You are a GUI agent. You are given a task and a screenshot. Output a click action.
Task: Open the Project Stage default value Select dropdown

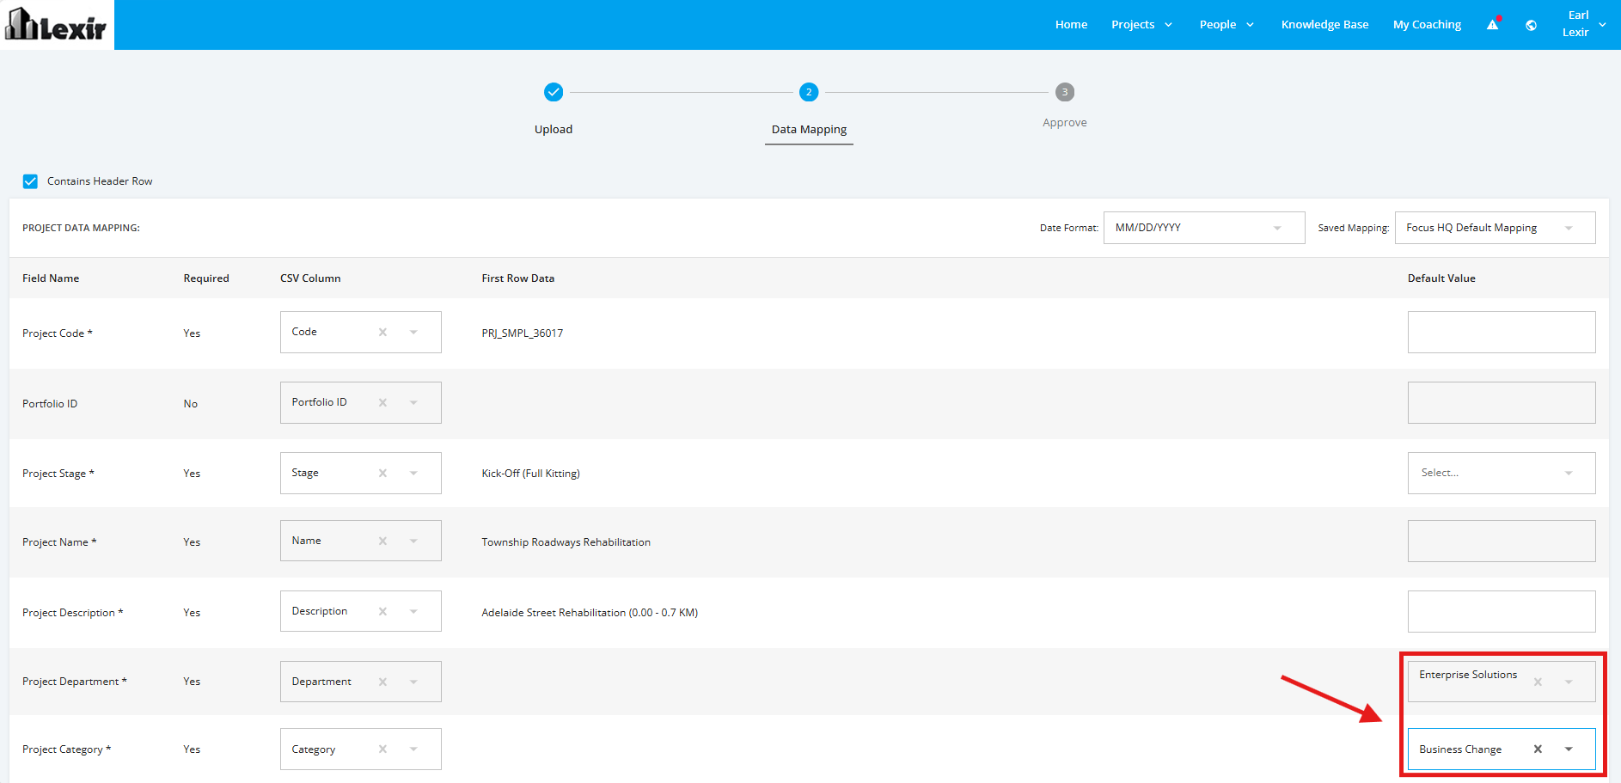point(1502,473)
